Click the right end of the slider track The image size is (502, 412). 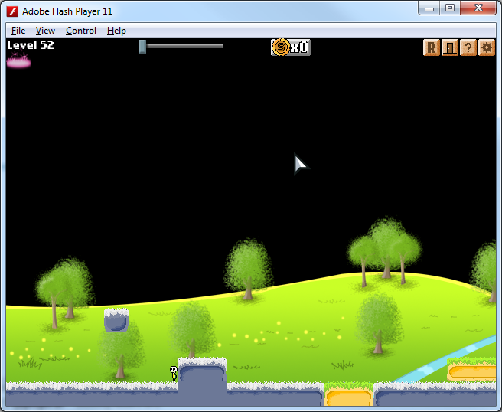[x=220, y=46]
